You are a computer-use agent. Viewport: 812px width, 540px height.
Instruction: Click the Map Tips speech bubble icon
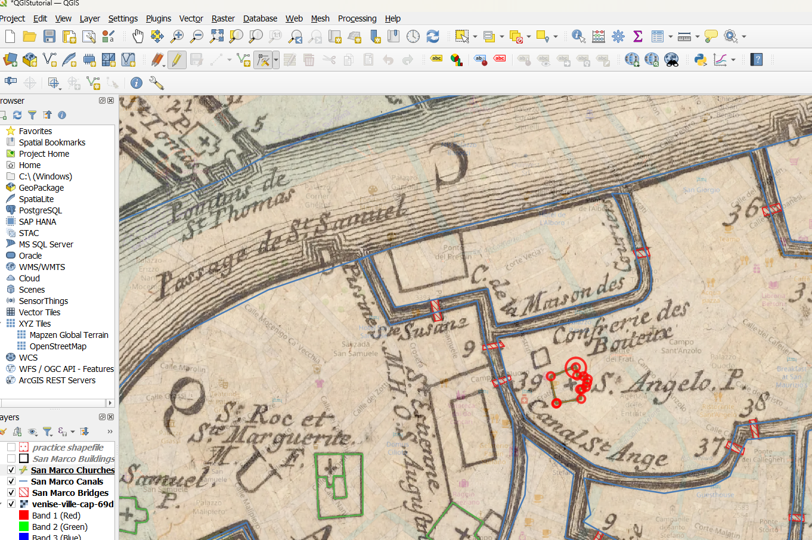pos(711,36)
